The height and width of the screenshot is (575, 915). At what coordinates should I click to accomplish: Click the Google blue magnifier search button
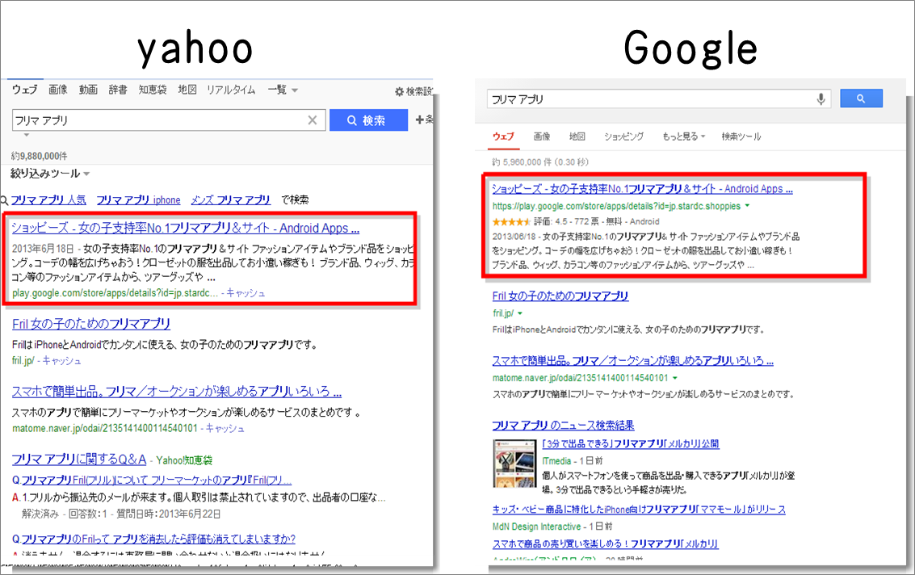[x=861, y=99]
